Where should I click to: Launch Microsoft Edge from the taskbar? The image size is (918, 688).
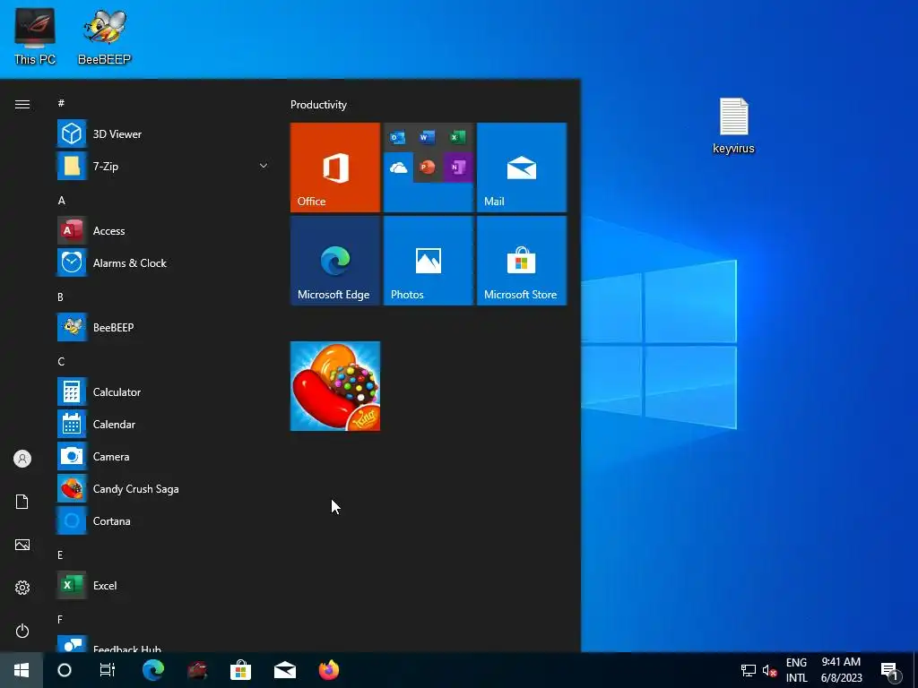point(153,670)
